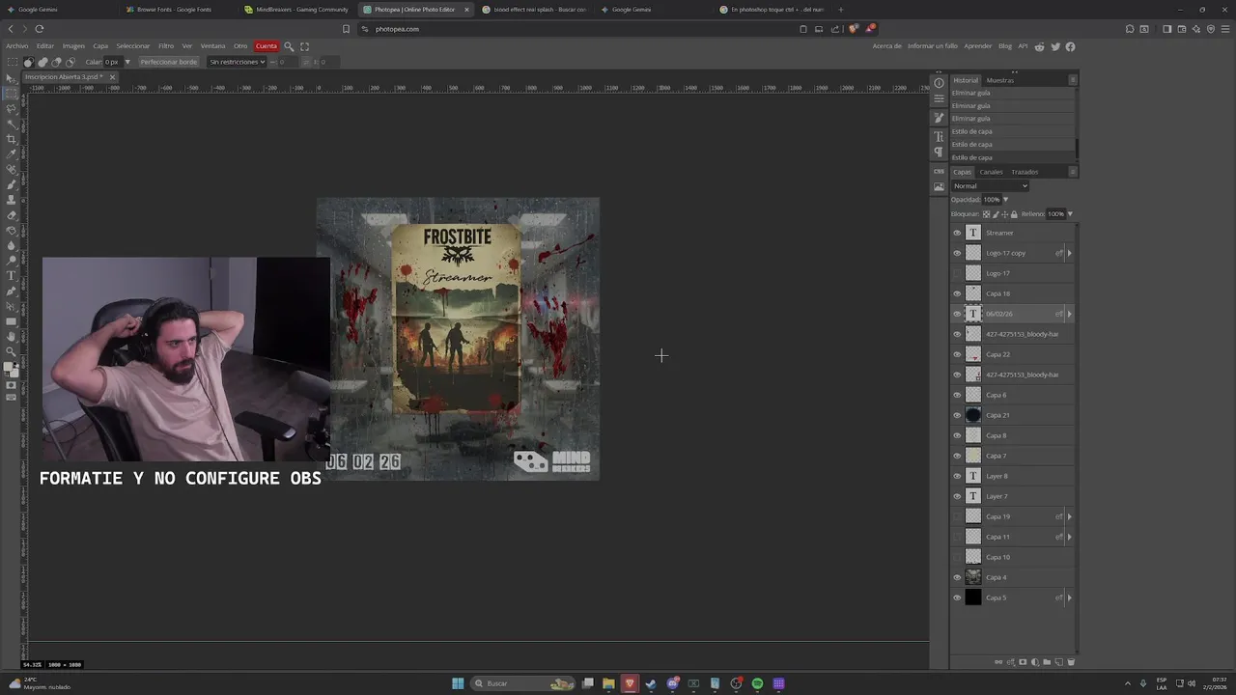Open the CSS side panel
Viewport: 1236px width, 695px height.
pos(939,171)
